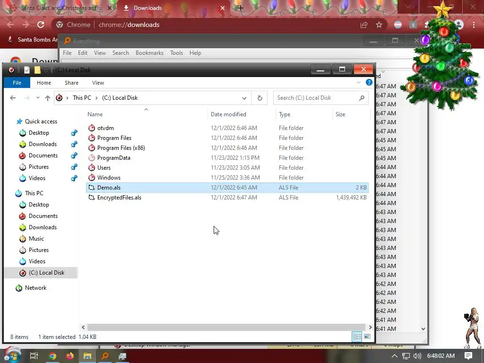Screen dimensions: 484x363
Task: Click the Explorer help question mark icon
Action: tap(369, 82)
